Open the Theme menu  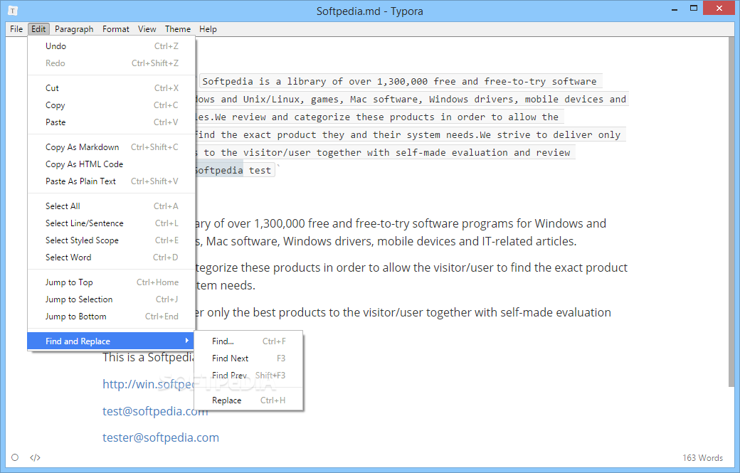pyautogui.click(x=178, y=28)
